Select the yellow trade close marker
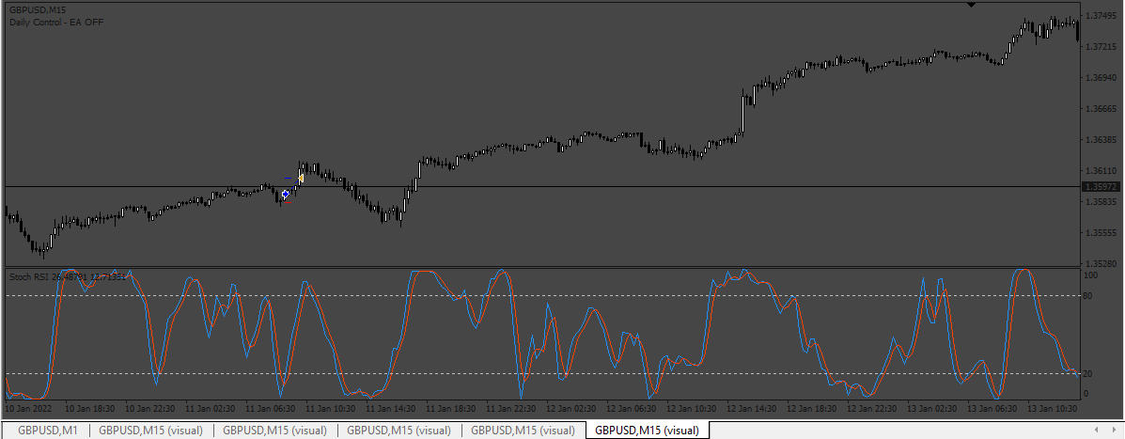The image size is (1125, 439). pos(301,177)
